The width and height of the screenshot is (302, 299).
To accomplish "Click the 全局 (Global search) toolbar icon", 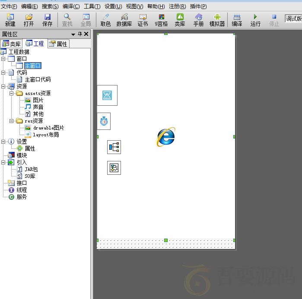I will coord(86,20).
